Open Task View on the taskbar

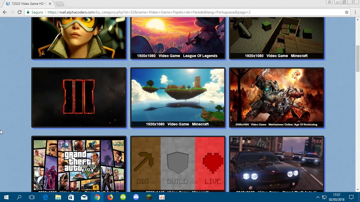(x=32, y=197)
